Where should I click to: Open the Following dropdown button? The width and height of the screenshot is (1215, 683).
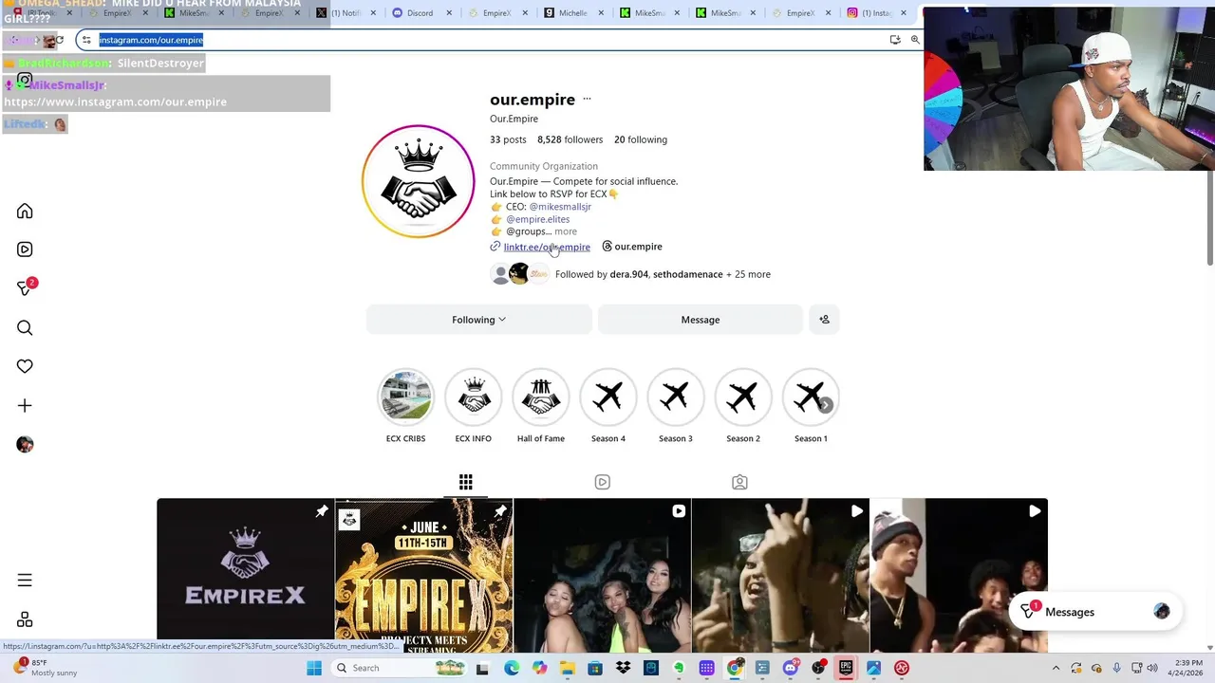click(478, 320)
